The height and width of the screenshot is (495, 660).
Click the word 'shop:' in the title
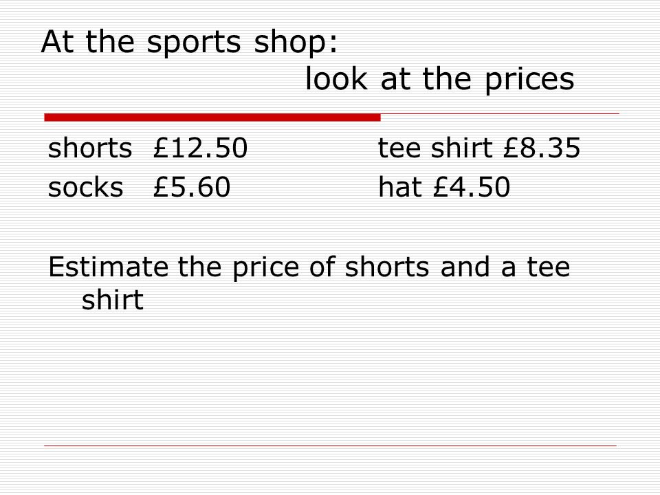(x=296, y=43)
